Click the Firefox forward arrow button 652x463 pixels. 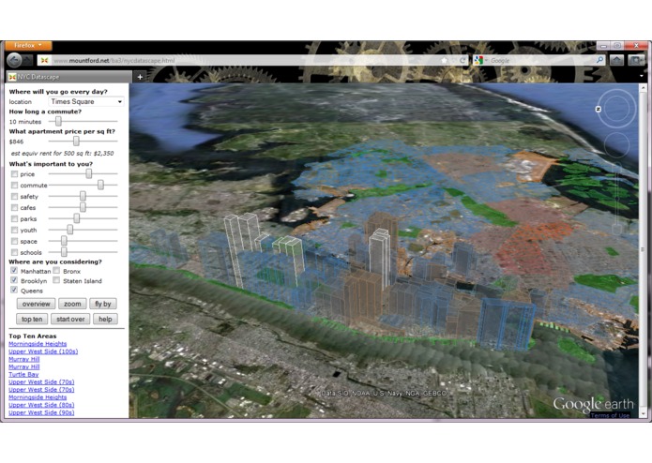27,61
